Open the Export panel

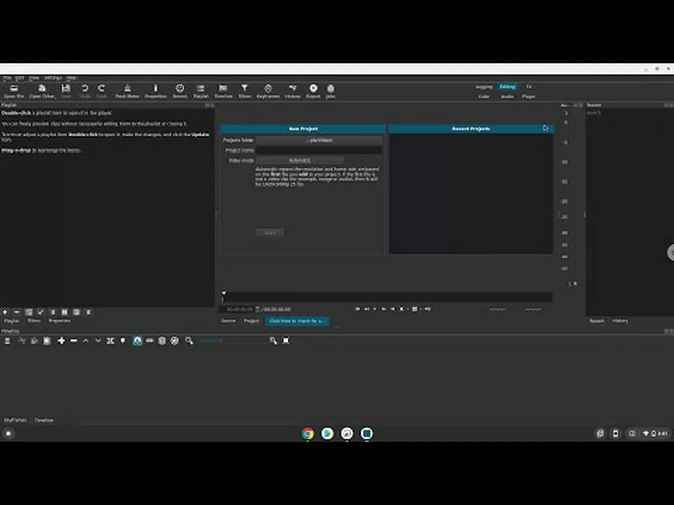click(313, 90)
